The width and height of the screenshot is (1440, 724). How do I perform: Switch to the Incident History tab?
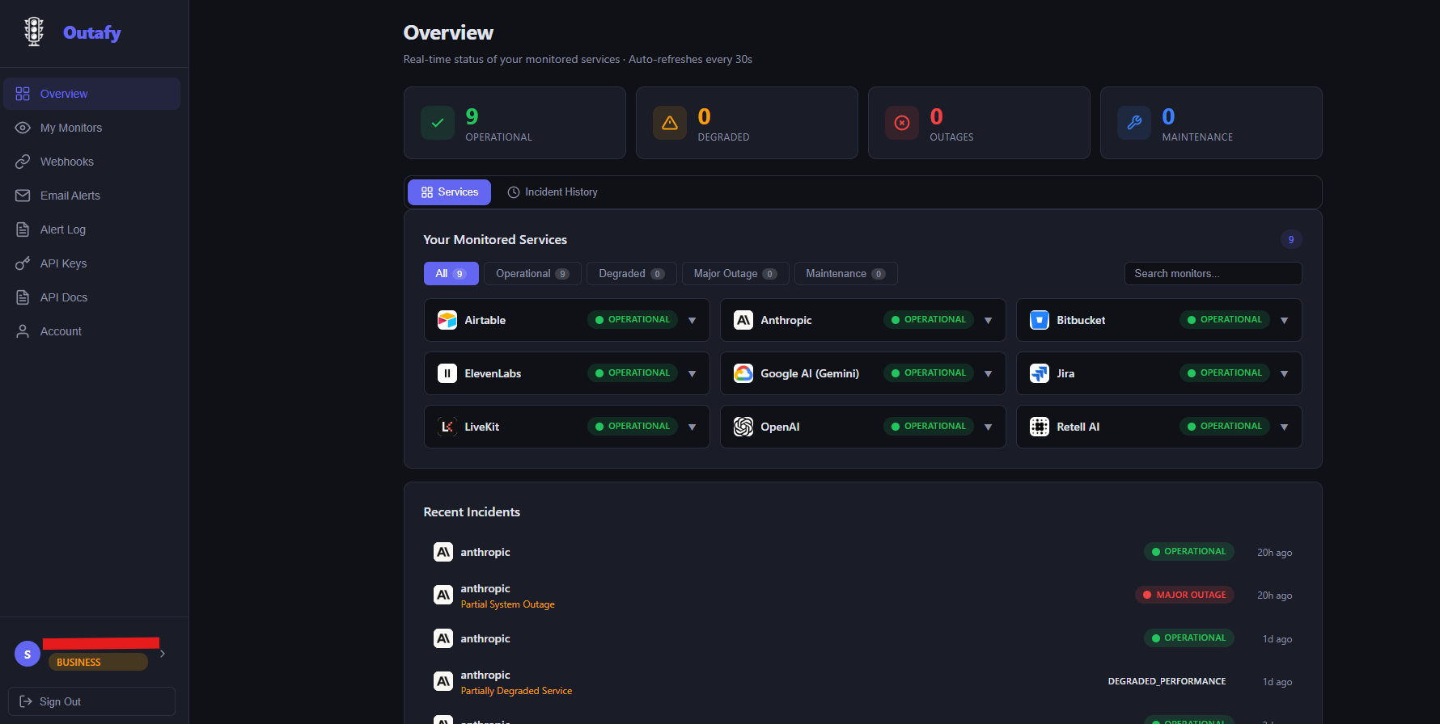(x=553, y=192)
